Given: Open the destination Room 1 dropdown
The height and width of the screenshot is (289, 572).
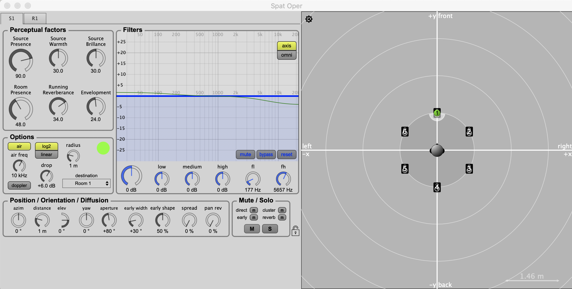Looking at the screenshot, I should point(86,183).
